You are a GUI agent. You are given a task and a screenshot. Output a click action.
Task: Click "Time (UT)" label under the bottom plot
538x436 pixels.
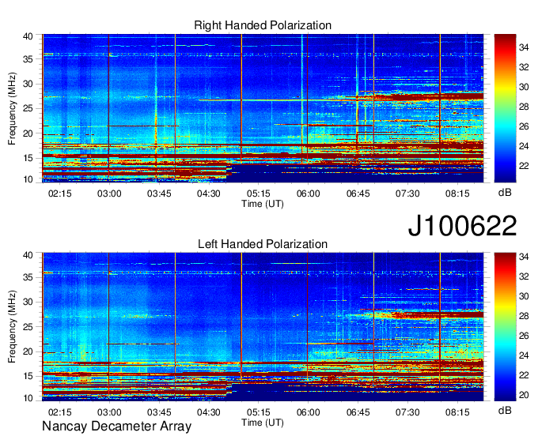coord(263,423)
